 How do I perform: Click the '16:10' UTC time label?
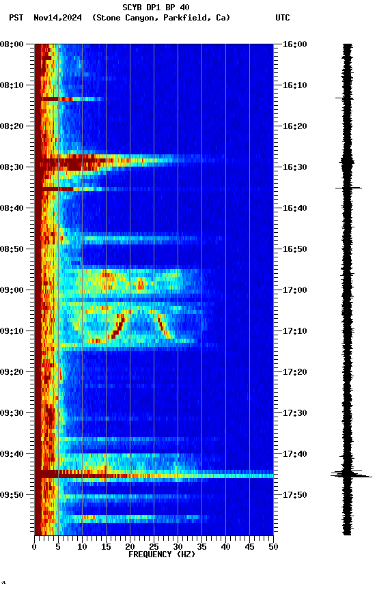[x=295, y=85]
